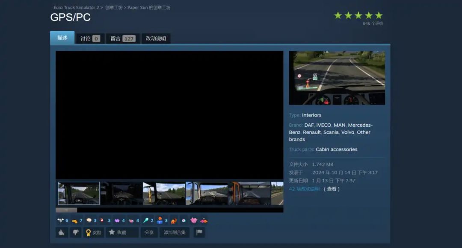Click the brain award reaction icon
The height and width of the screenshot is (248, 462).
pos(89,221)
